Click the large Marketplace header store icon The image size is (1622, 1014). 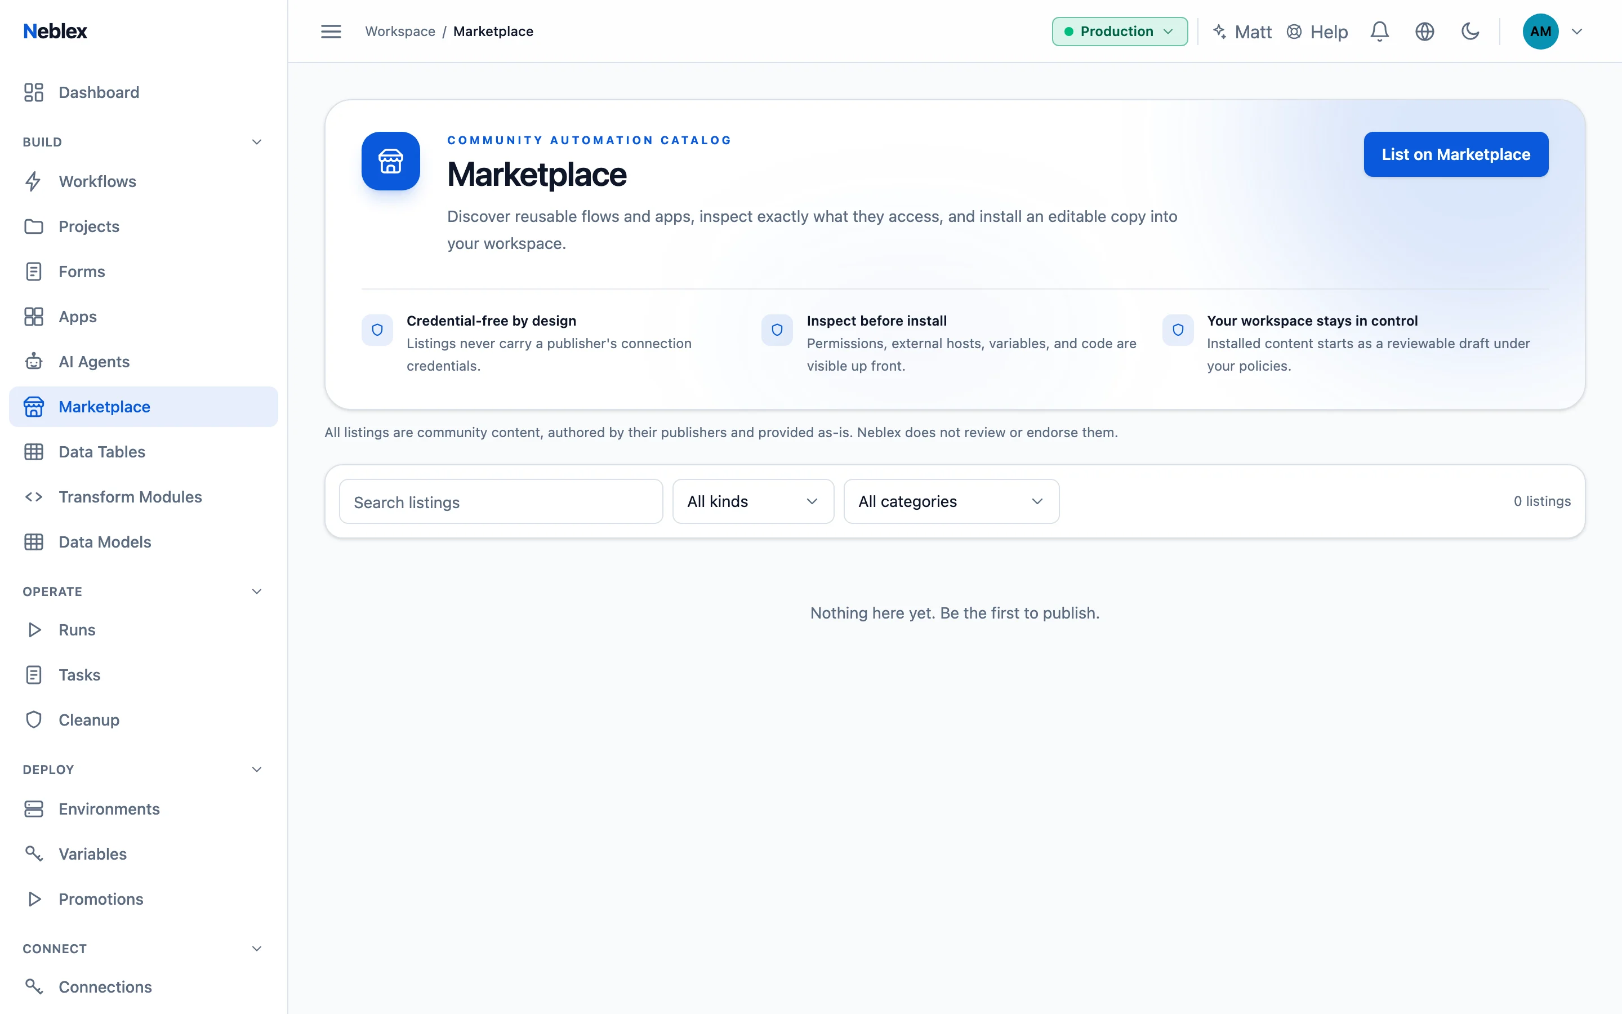(391, 161)
